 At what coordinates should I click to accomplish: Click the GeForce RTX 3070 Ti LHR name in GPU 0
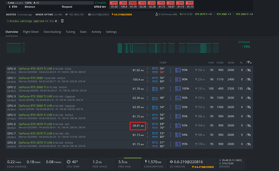(x=36, y=69)
